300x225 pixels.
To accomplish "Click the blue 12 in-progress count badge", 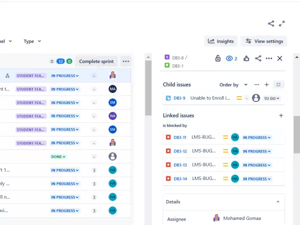I will 60,61.
